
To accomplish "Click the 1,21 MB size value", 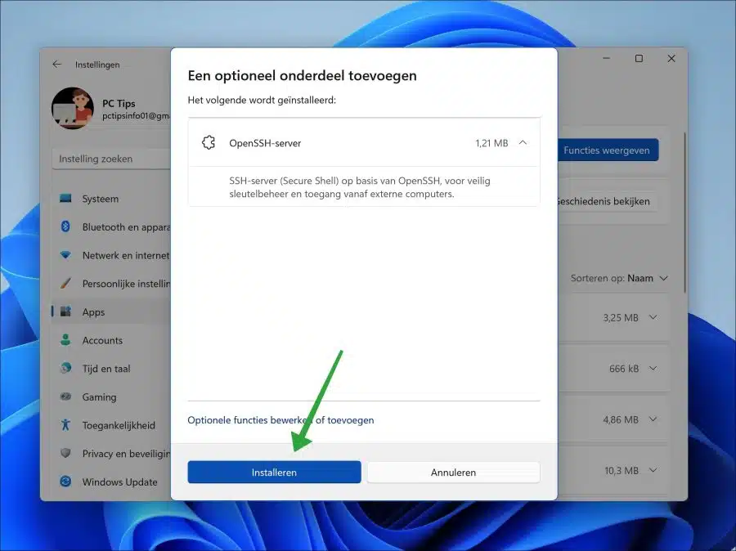I will (491, 143).
